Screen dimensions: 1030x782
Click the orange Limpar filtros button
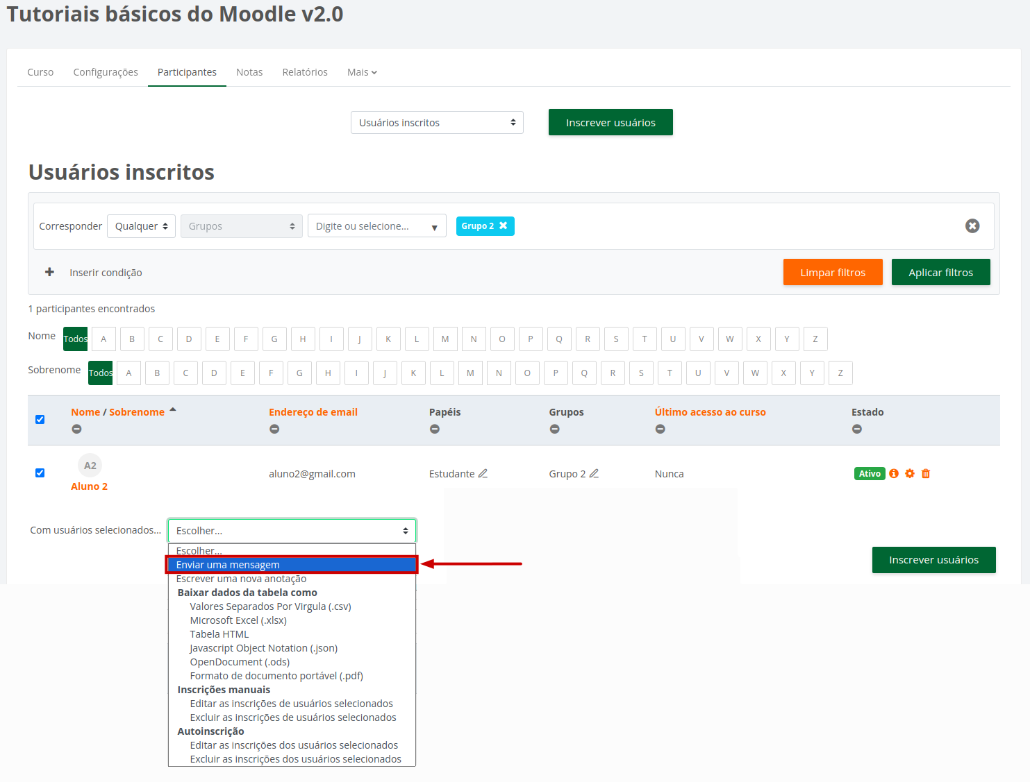point(833,273)
